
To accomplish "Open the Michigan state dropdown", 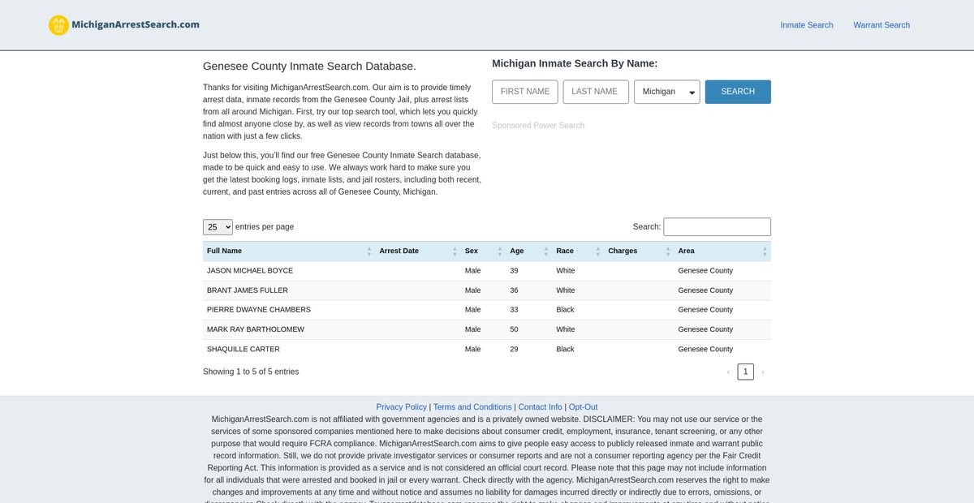I will 666,92.
